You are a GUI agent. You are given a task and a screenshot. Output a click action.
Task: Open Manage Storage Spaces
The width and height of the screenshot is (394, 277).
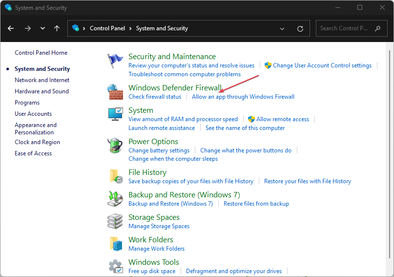pos(159,226)
